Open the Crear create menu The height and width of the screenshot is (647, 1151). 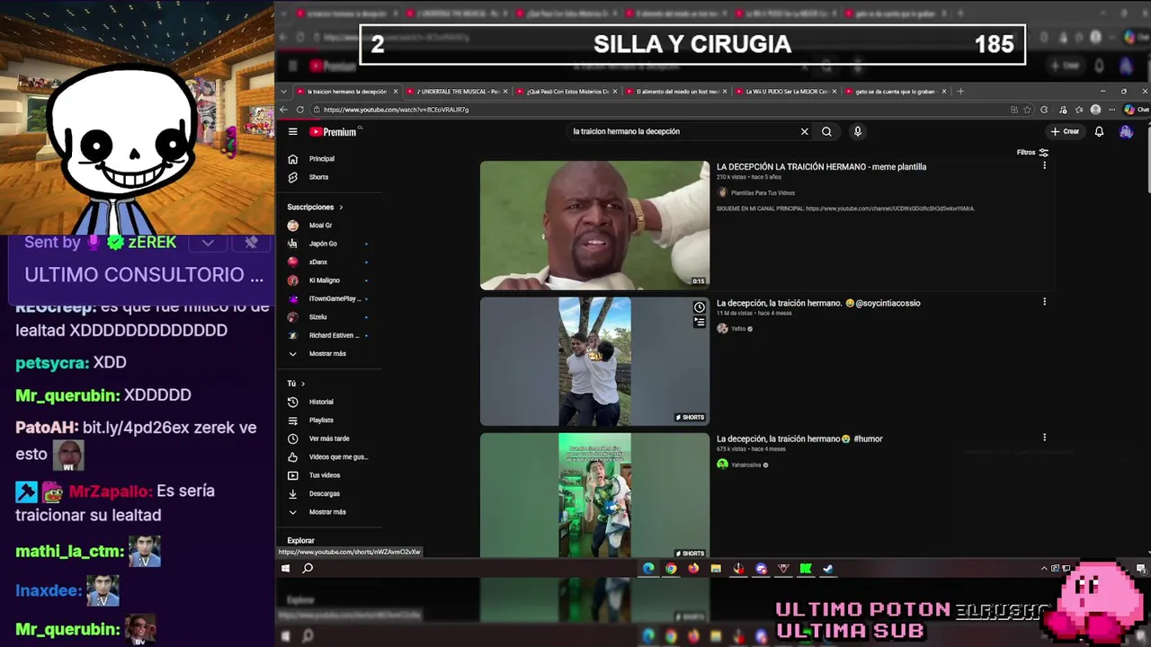(x=1065, y=131)
